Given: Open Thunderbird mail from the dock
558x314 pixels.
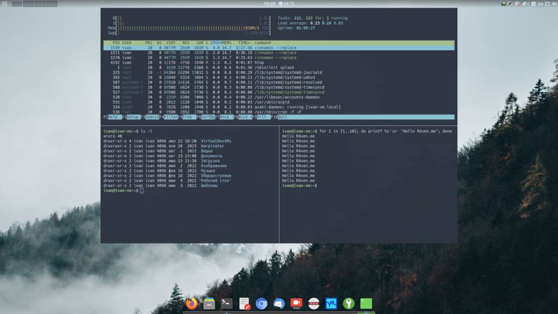Looking at the screenshot, I should [279, 304].
